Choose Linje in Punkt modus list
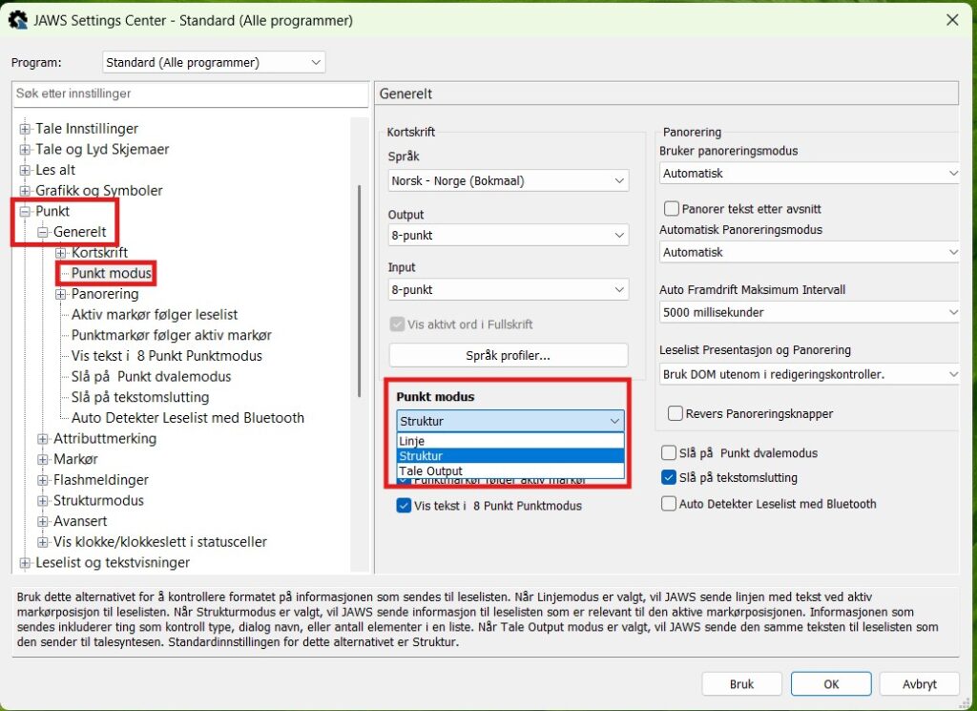 [x=509, y=441]
